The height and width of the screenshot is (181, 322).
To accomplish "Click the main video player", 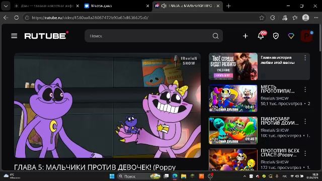I will click(x=107, y=106).
